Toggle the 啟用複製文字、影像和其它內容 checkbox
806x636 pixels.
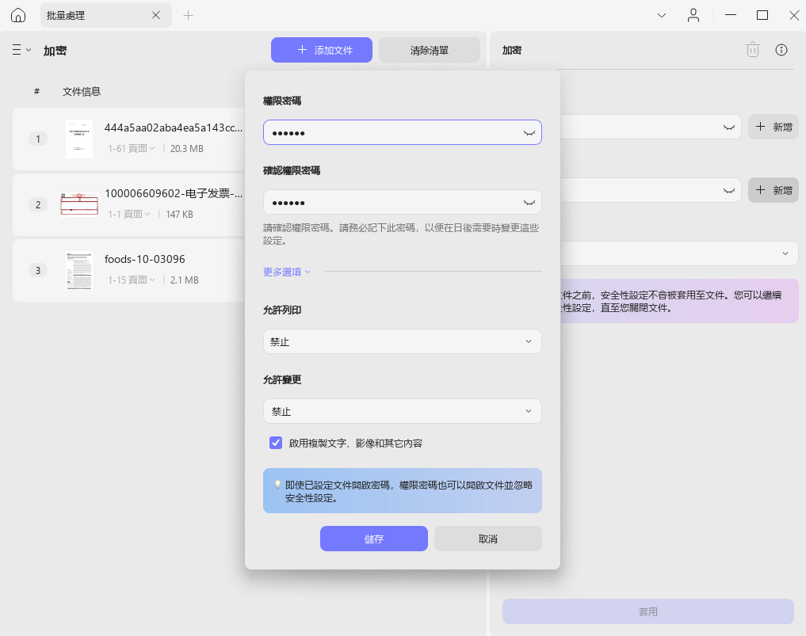(276, 443)
